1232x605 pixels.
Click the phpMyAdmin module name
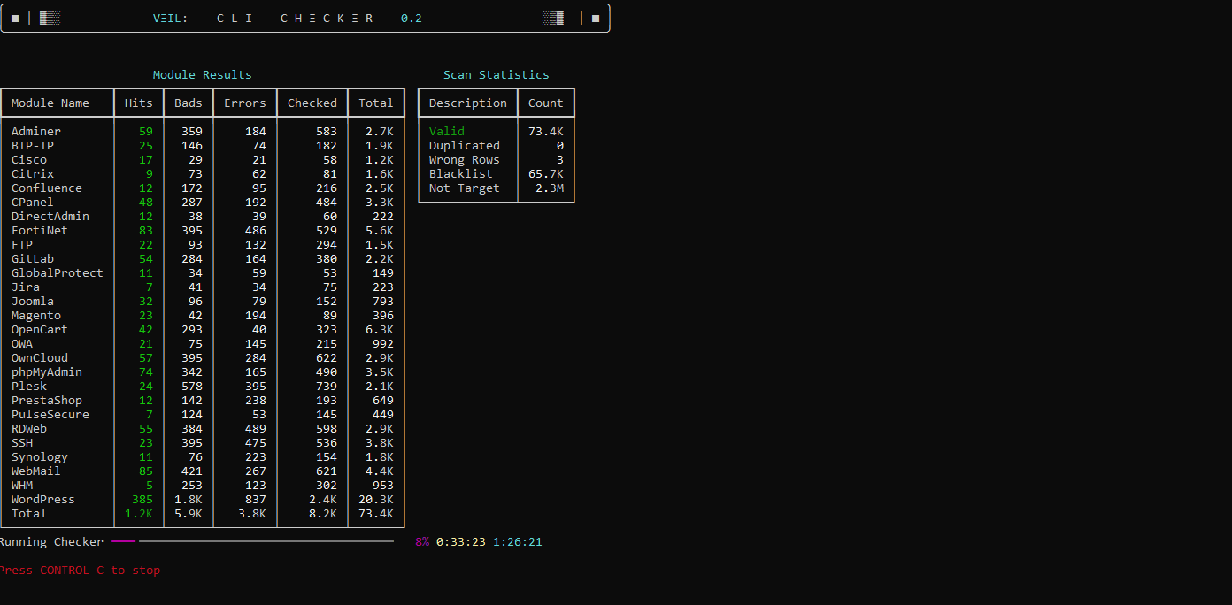[x=47, y=372]
